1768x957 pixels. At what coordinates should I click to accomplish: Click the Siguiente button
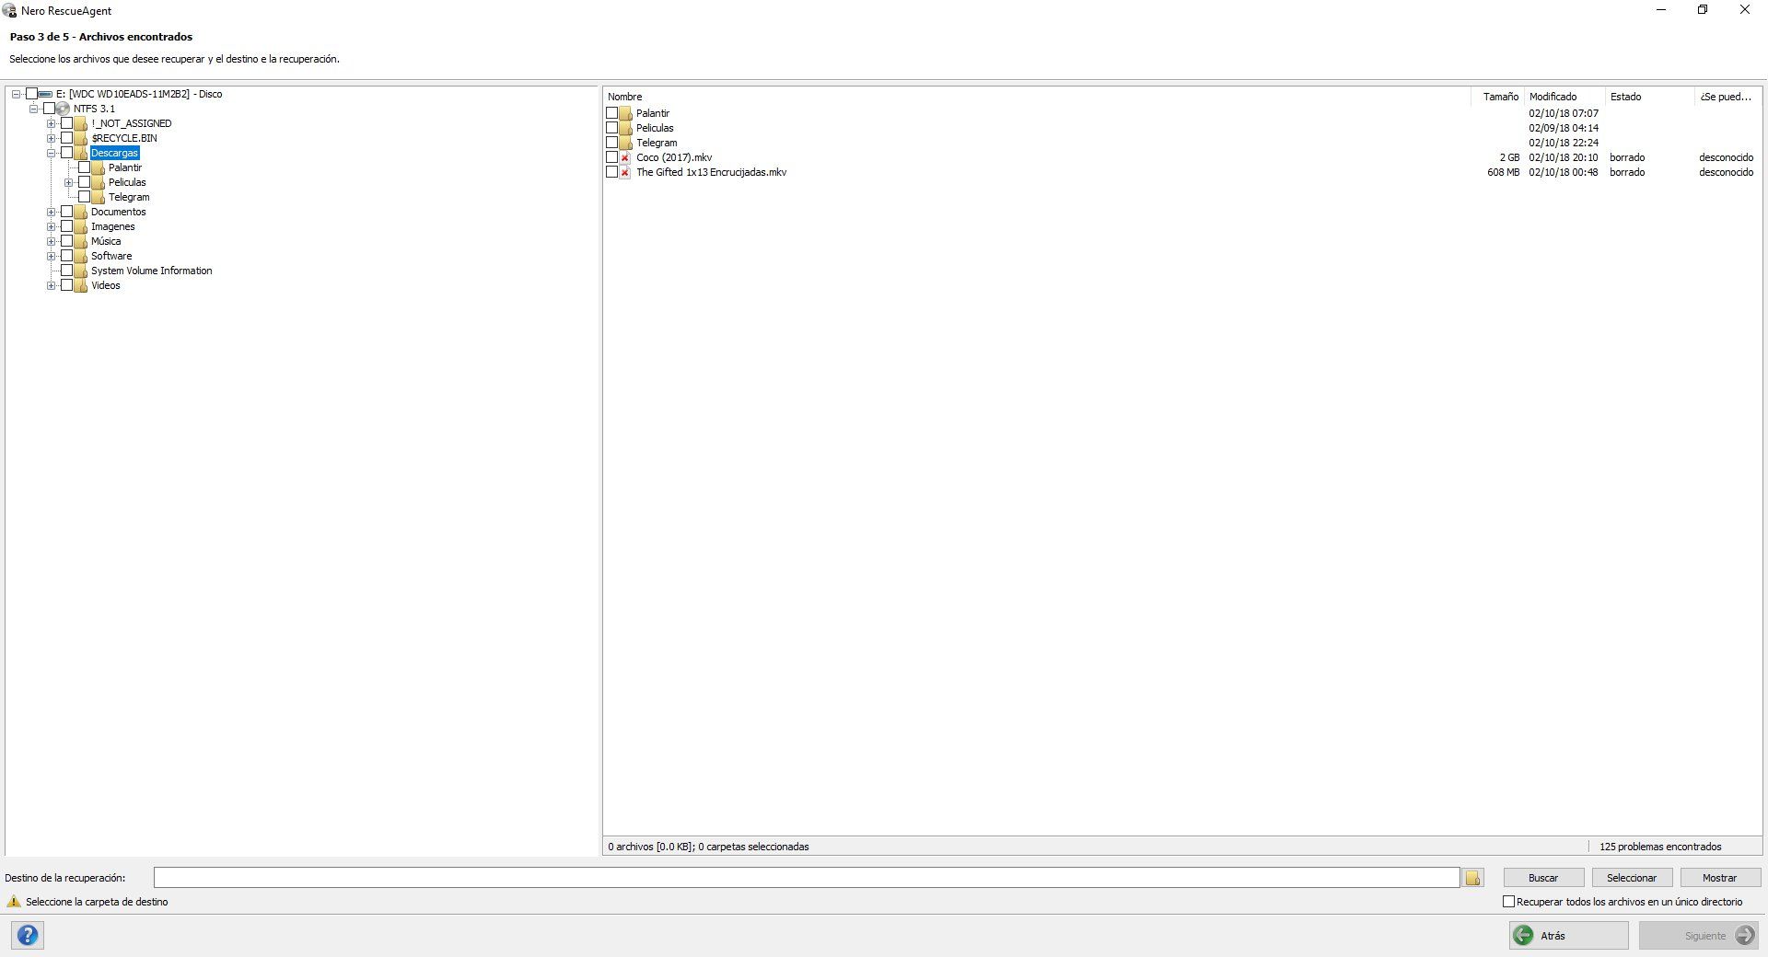coord(1699,935)
